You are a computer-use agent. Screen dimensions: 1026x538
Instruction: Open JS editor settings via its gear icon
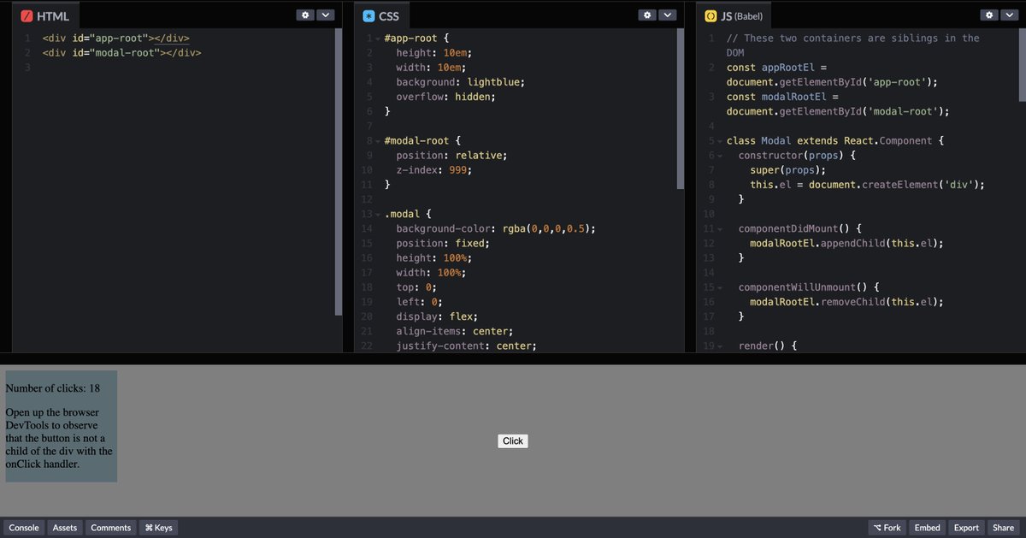989,15
